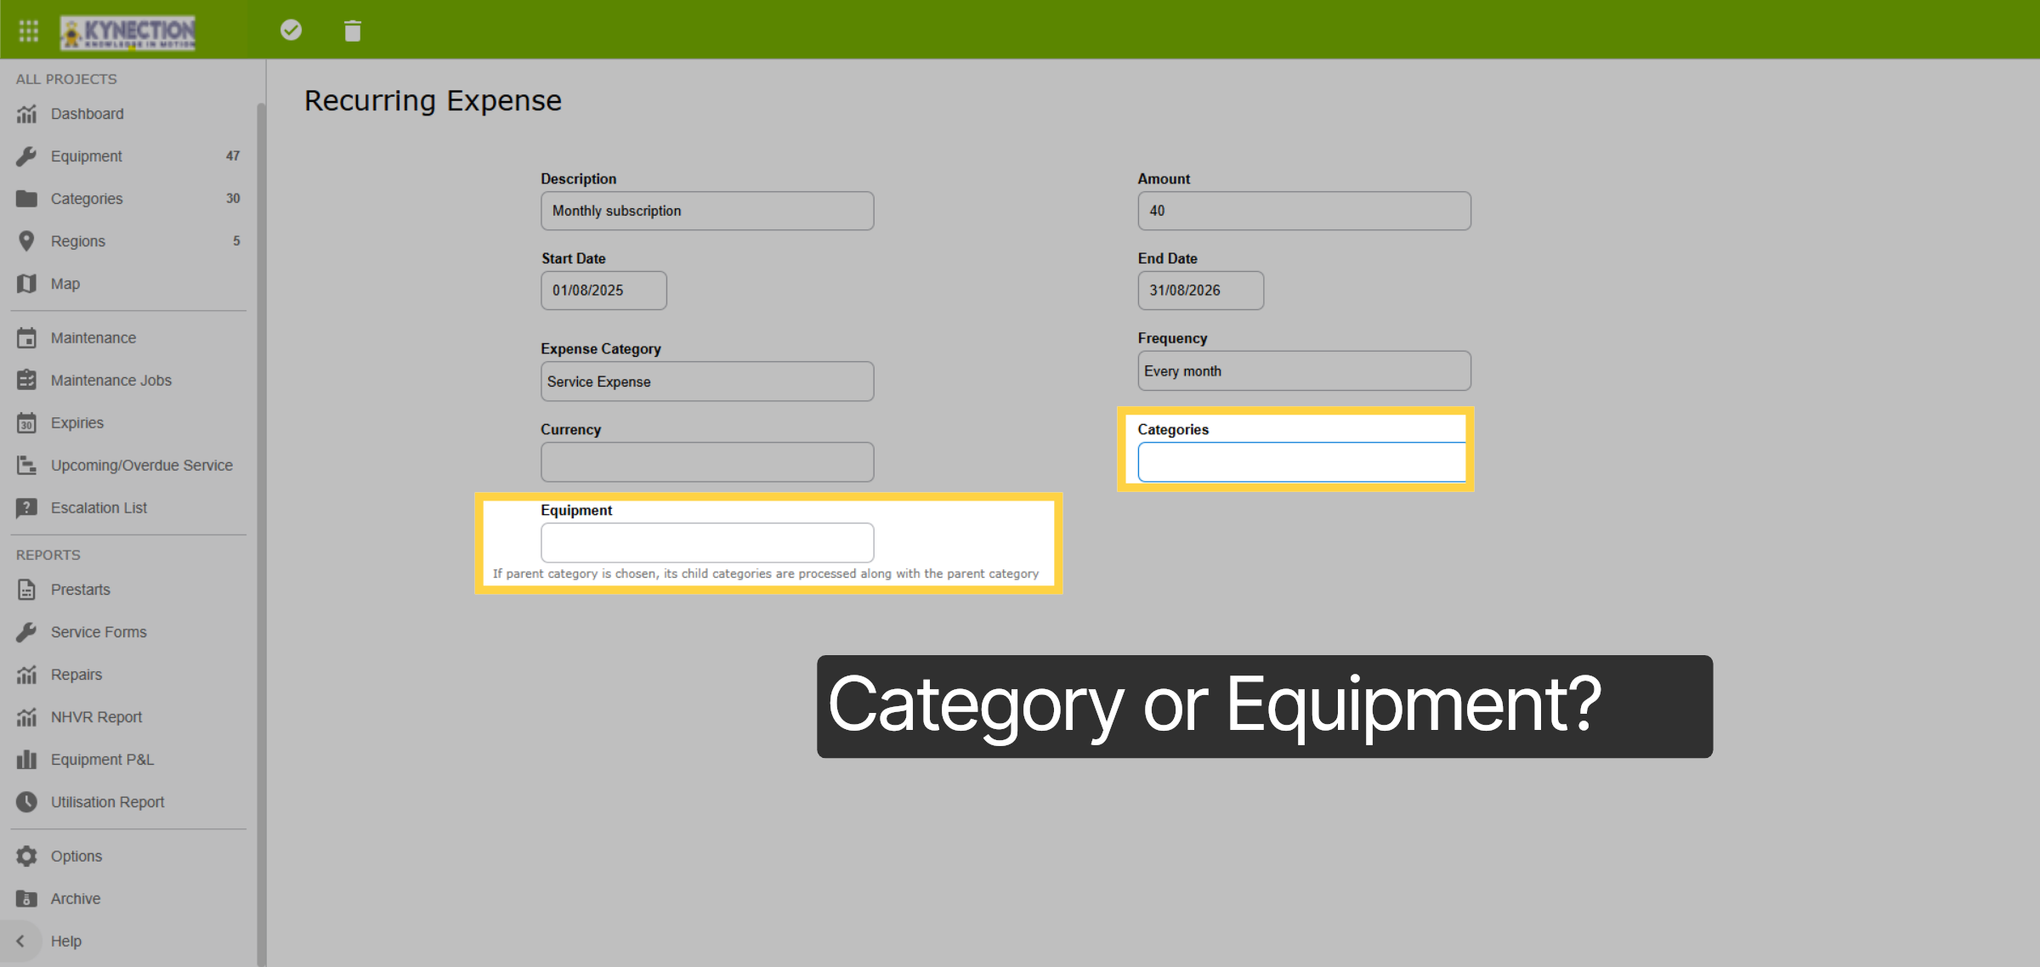Open the Frequency dropdown
The width and height of the screenshot is (2040, 967).
(x=1304, y=371)
